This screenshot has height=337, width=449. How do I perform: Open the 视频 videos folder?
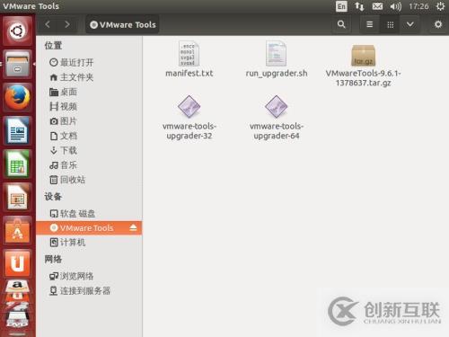click(x=89, y=107)
